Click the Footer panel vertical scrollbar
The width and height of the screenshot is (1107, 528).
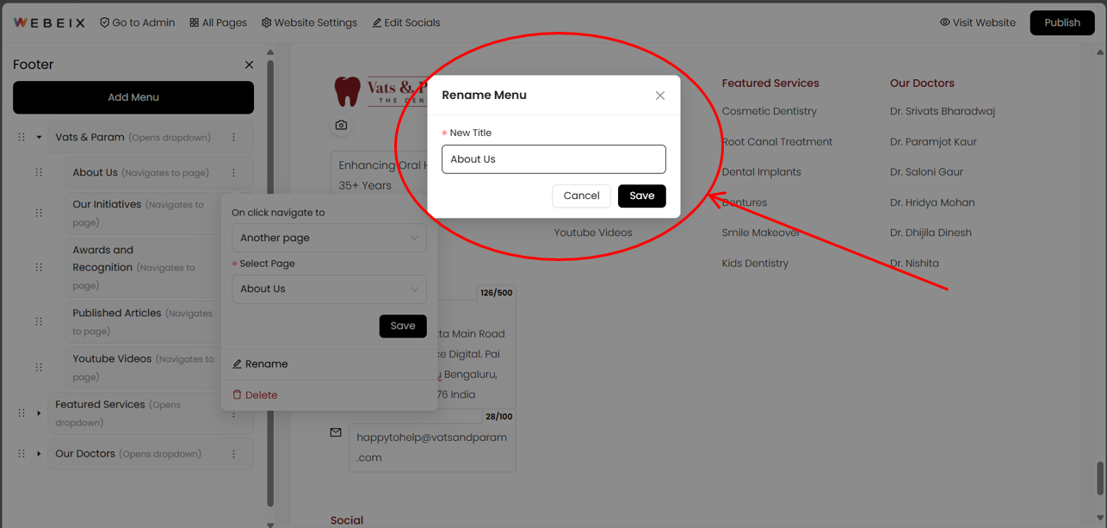point(270,284)
